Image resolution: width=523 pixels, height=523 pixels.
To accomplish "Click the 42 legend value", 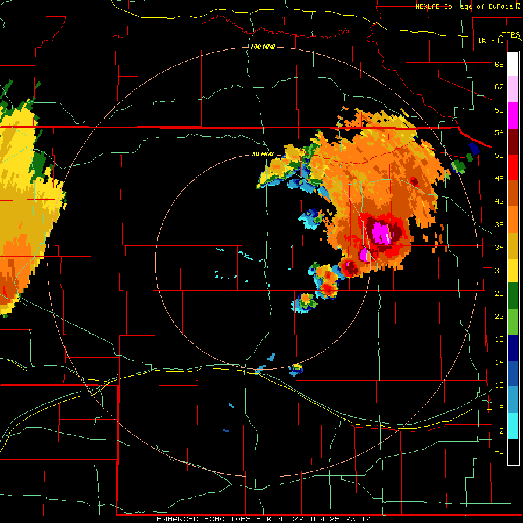I will [499, 202].
